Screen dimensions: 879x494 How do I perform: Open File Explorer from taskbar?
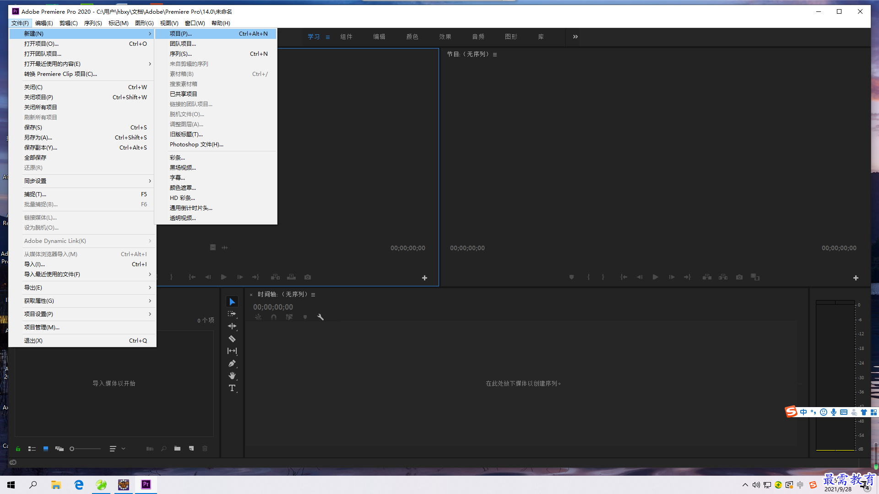56,485
